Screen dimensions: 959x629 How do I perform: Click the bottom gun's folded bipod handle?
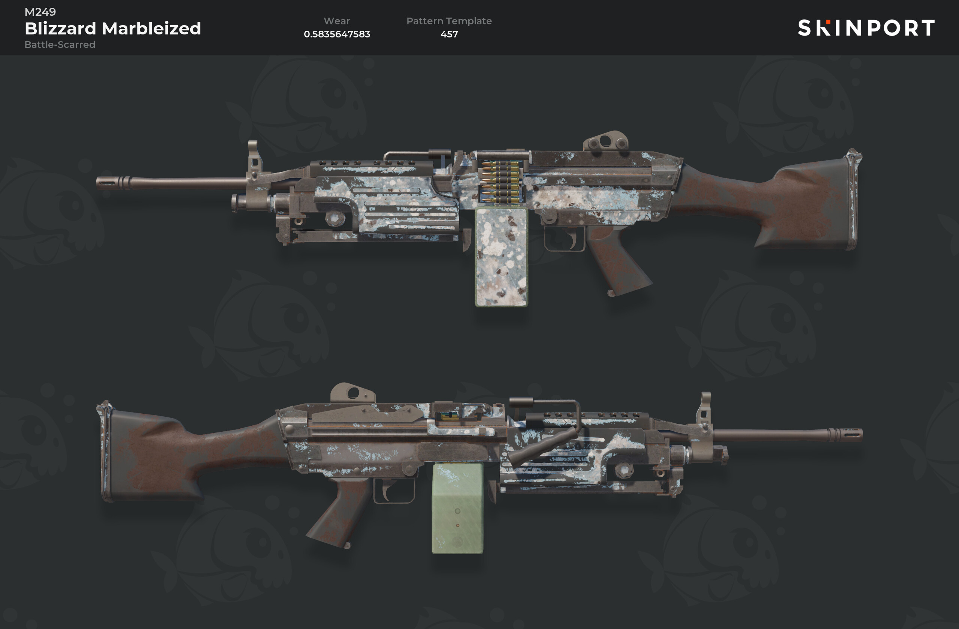click(542, 447)
